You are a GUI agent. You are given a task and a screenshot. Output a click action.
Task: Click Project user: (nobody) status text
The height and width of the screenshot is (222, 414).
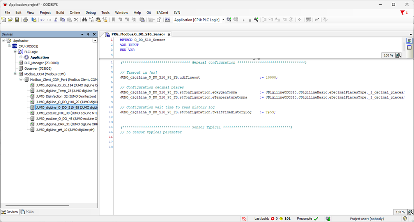pyautogui.click(x=367, y=218)
